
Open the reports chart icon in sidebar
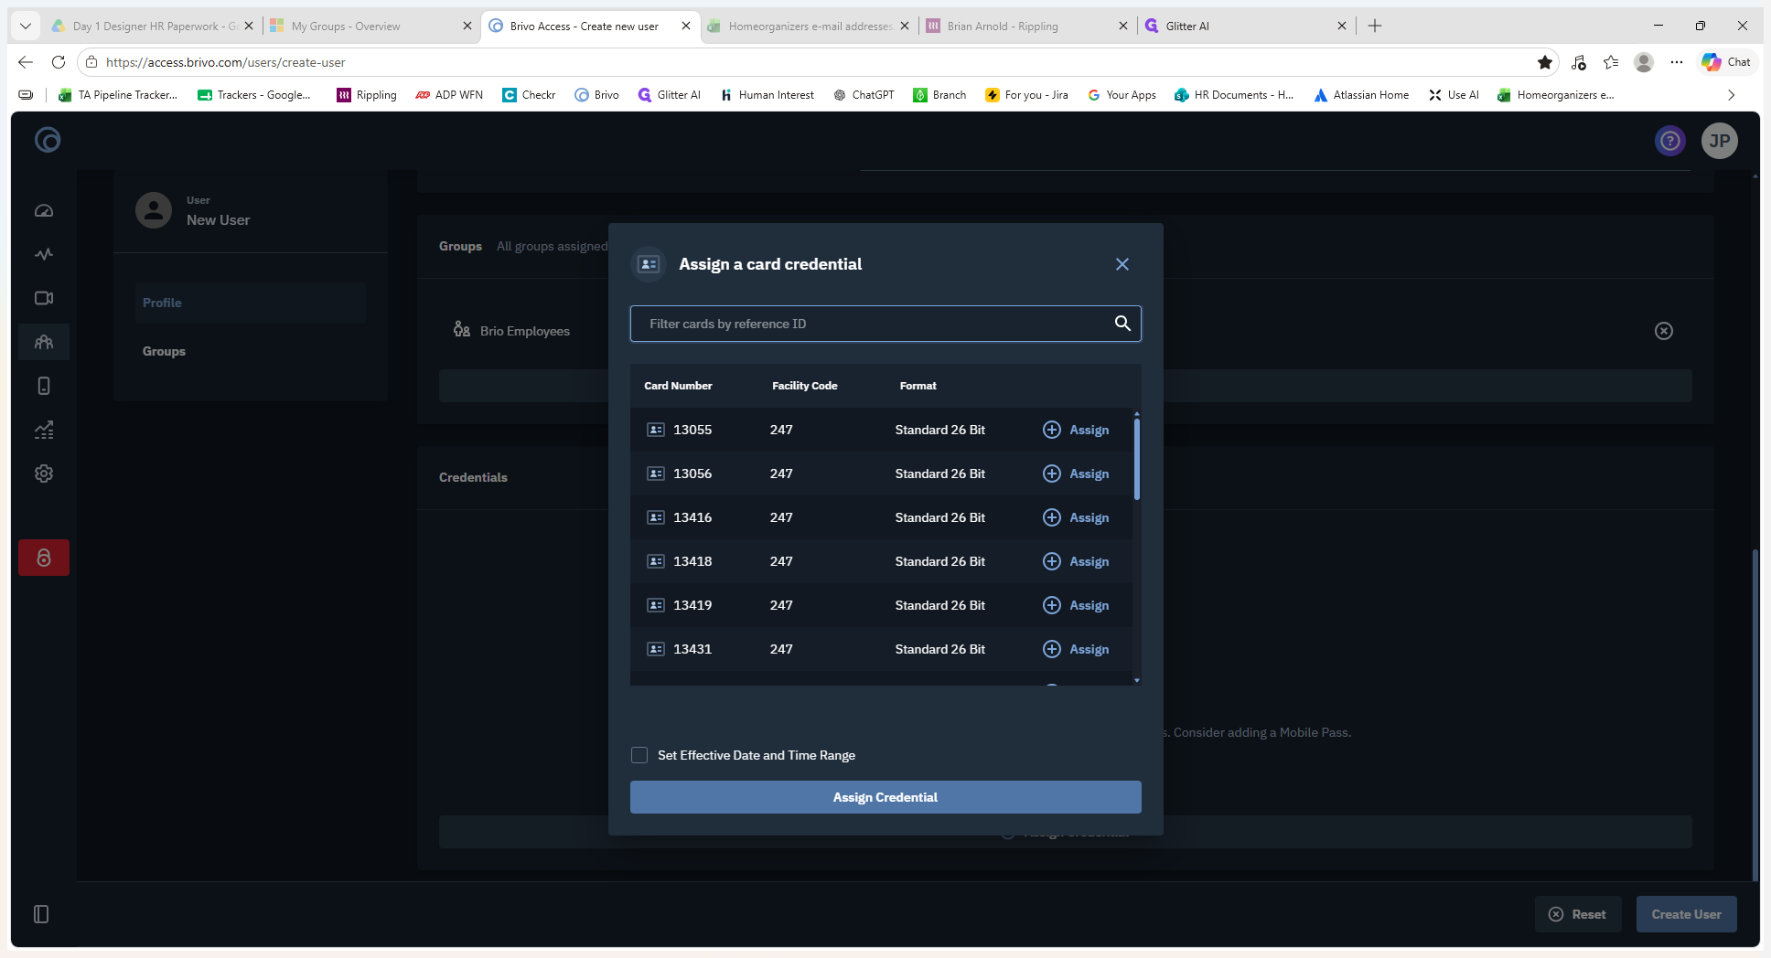click(44, 430)
